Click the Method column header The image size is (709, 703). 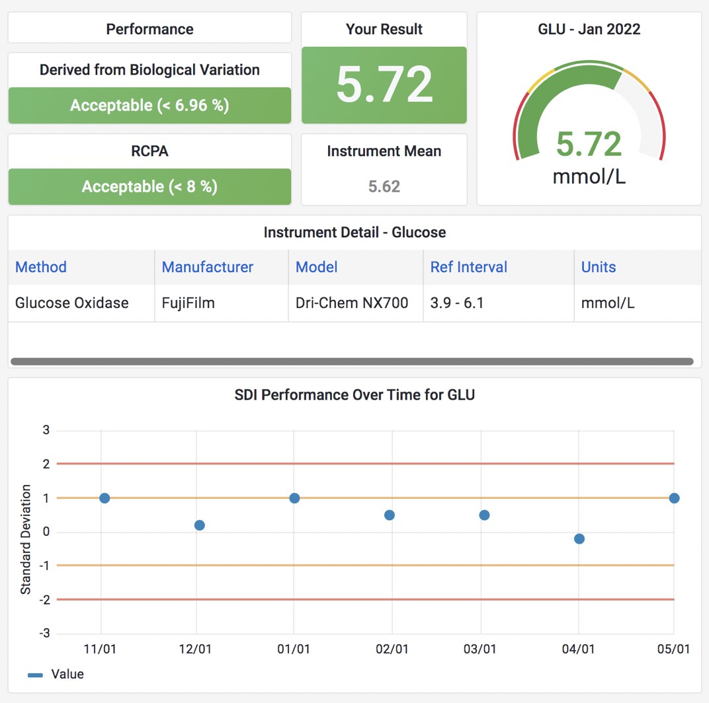[x=41, y=267]
